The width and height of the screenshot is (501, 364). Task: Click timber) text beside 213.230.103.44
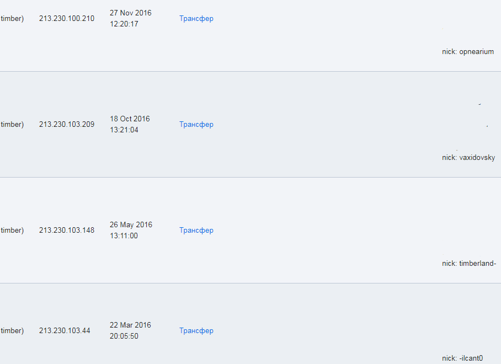click(x=12, y=331)
